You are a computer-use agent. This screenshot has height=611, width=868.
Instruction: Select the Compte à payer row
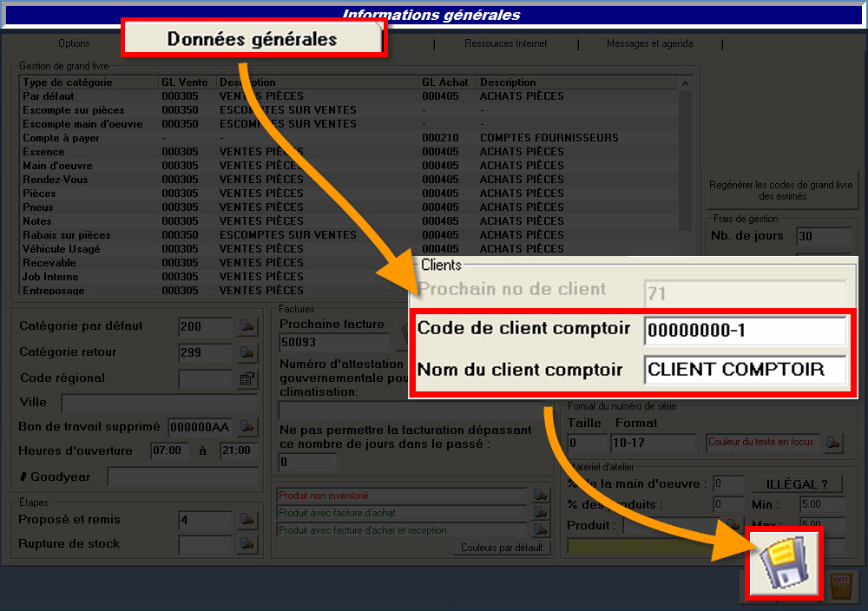(349, 138)
